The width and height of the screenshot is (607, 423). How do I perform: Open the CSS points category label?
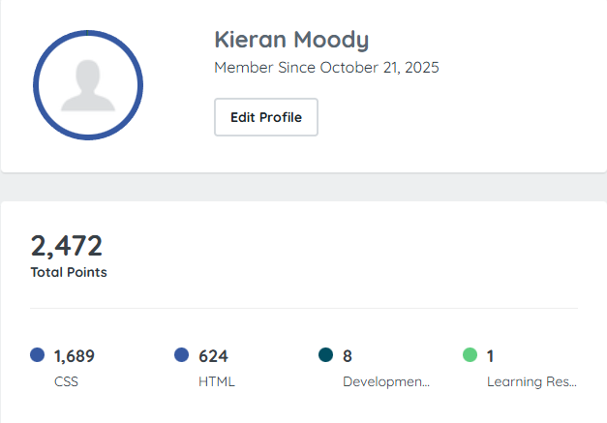[66, 381]
